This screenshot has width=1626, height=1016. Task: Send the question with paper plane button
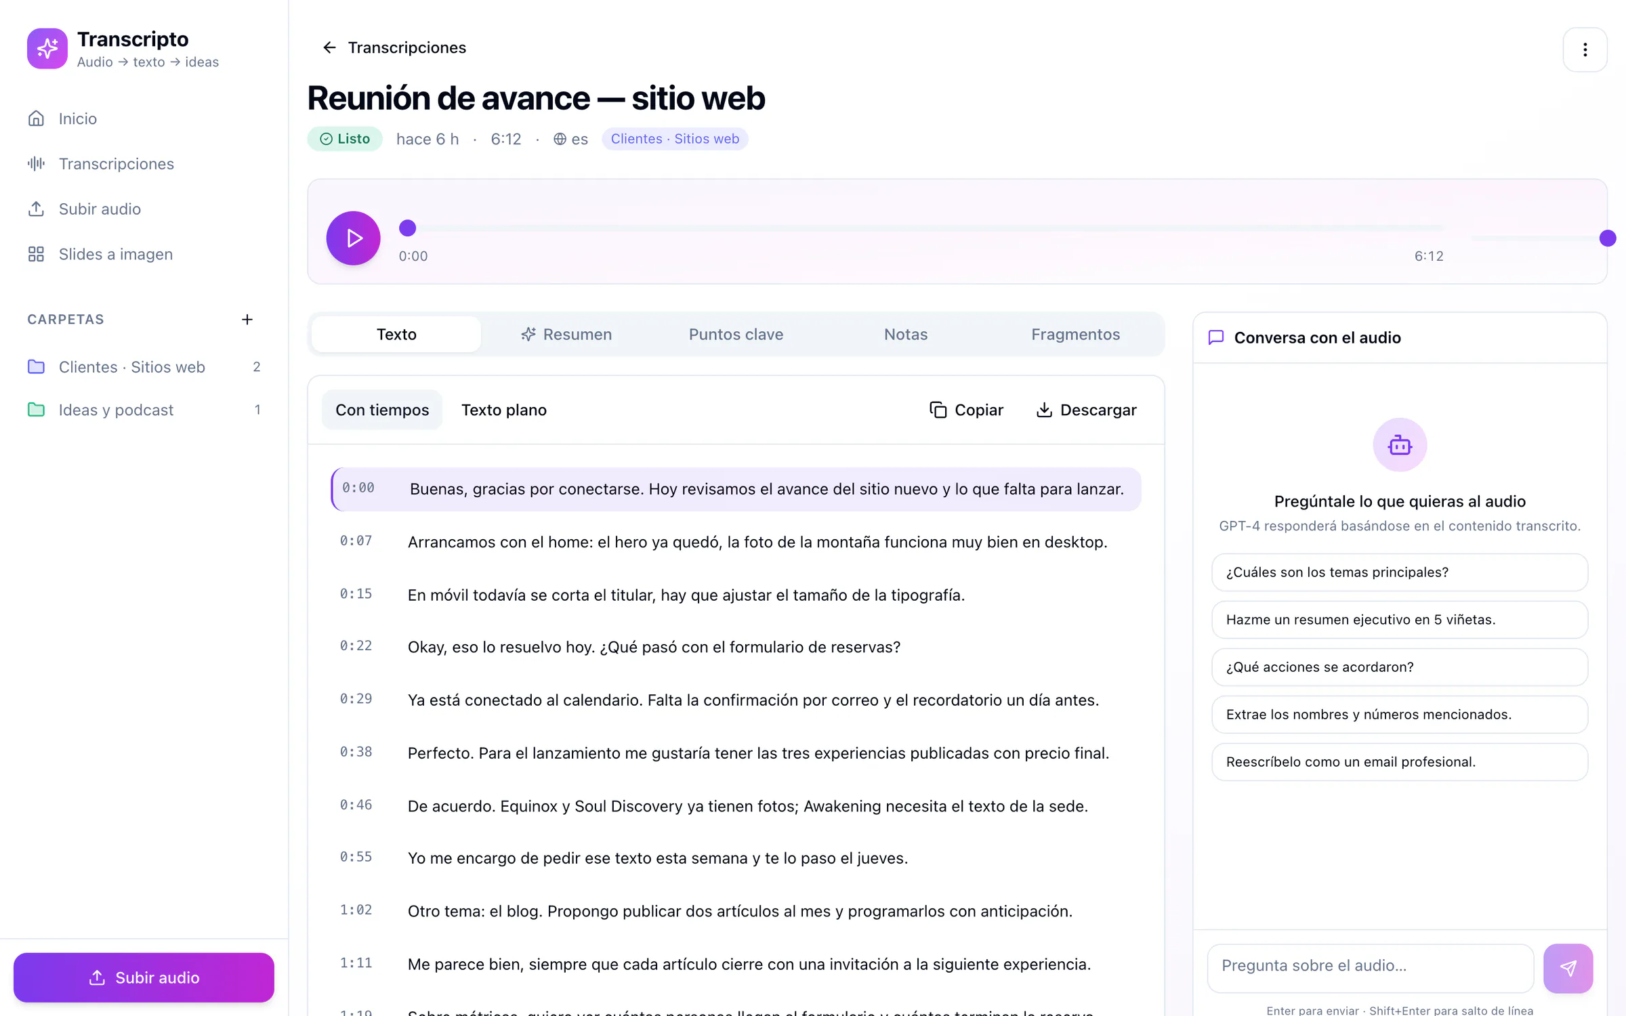pyautogui.click(x=1568, y=968)
